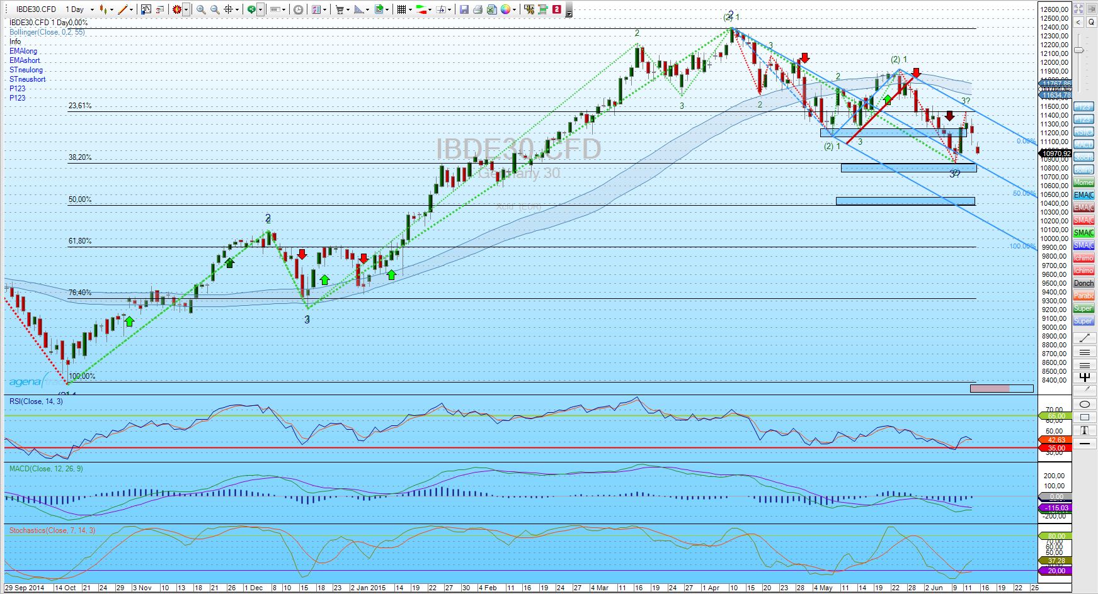Select the trend line drawing tool
Screen dimensions: 1098x594
(x=1084, y=338)
